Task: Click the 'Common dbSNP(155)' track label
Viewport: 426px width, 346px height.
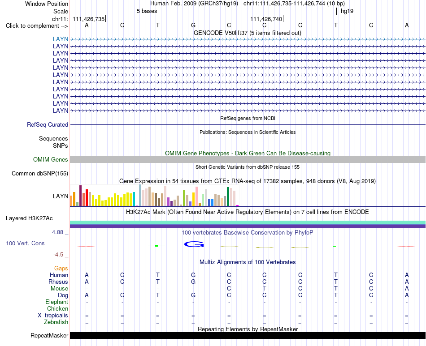Action: tap(39, 174)
